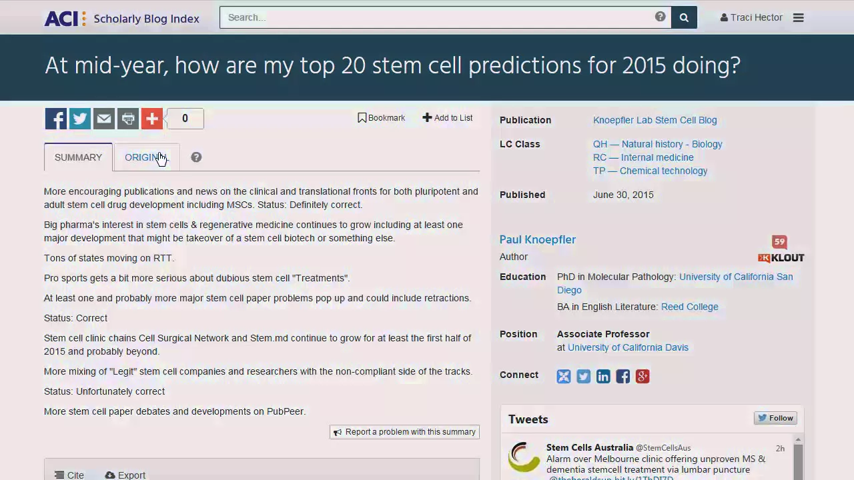Open Traci Hector user menu
This screenshot has height=480, width=854.
751,17
